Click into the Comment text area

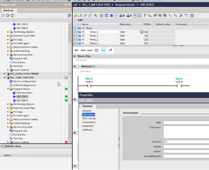click(186, 132)
